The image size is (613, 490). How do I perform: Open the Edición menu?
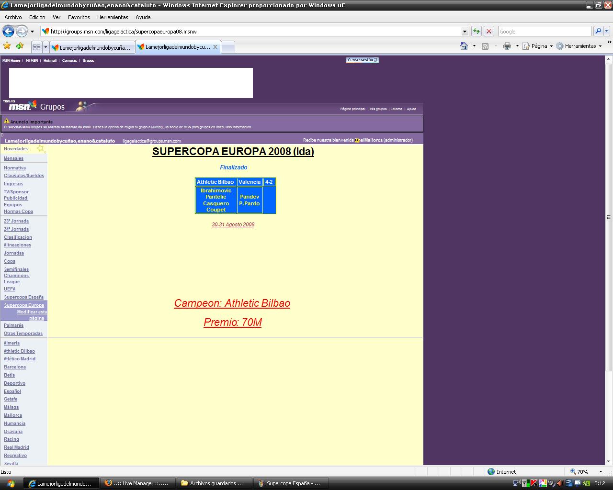(37, 17)
